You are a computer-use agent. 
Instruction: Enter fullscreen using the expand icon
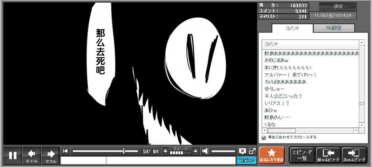[252, 151]
